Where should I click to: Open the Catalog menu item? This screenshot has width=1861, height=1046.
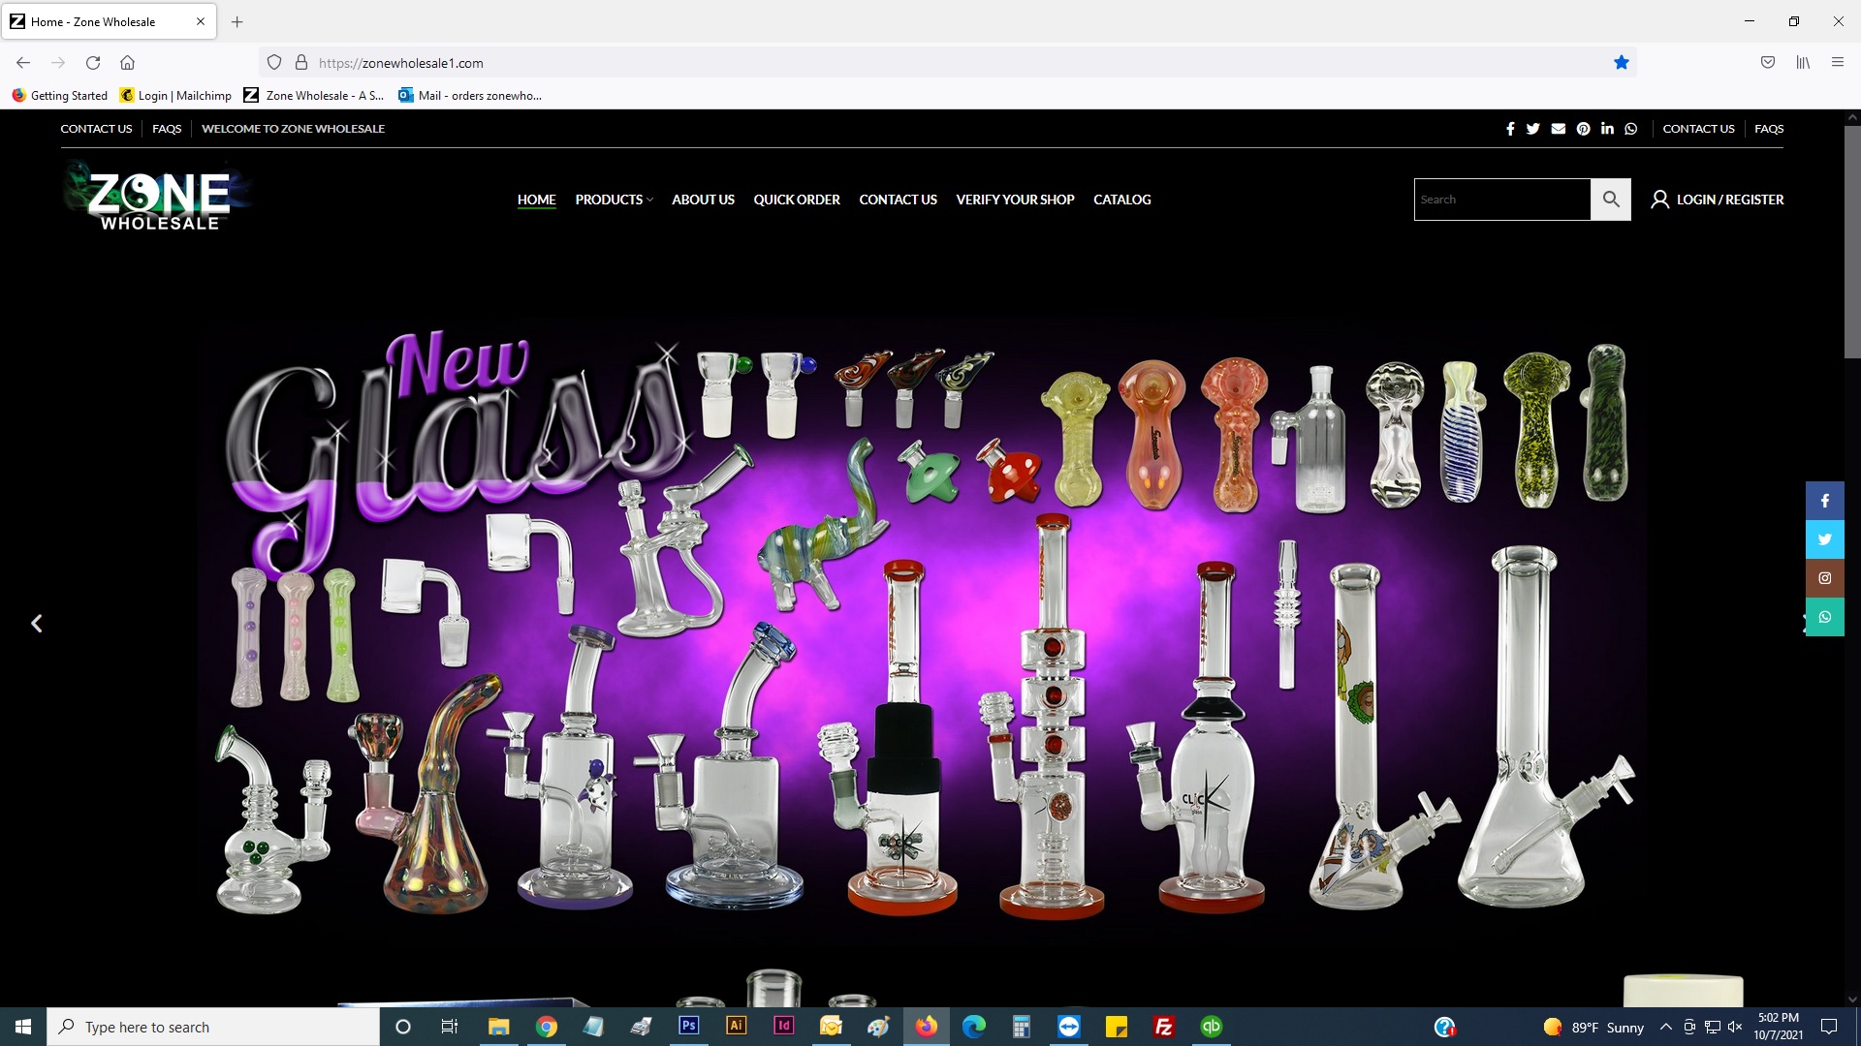pos(1121,200)
